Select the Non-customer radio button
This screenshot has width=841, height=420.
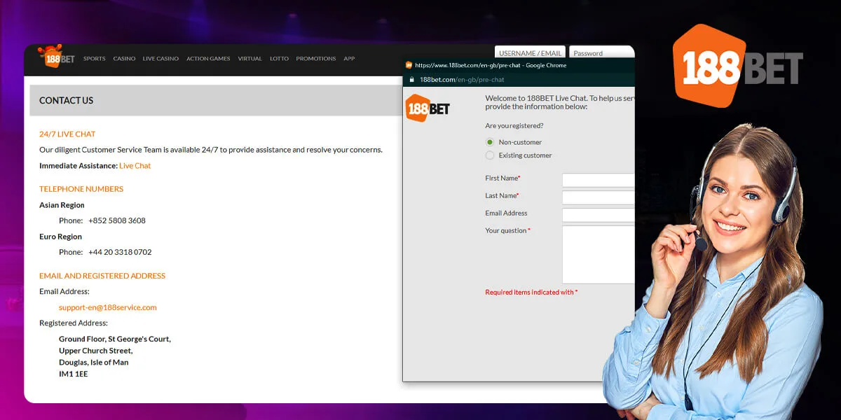tap(490, 142)
